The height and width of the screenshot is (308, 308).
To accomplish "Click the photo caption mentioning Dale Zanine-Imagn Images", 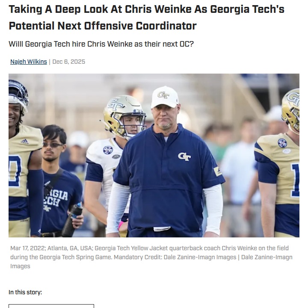I will pyautogui.click(x=151, y=257).
